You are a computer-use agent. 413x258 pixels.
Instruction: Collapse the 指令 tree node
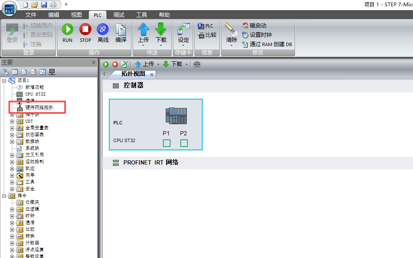[4, 196]
